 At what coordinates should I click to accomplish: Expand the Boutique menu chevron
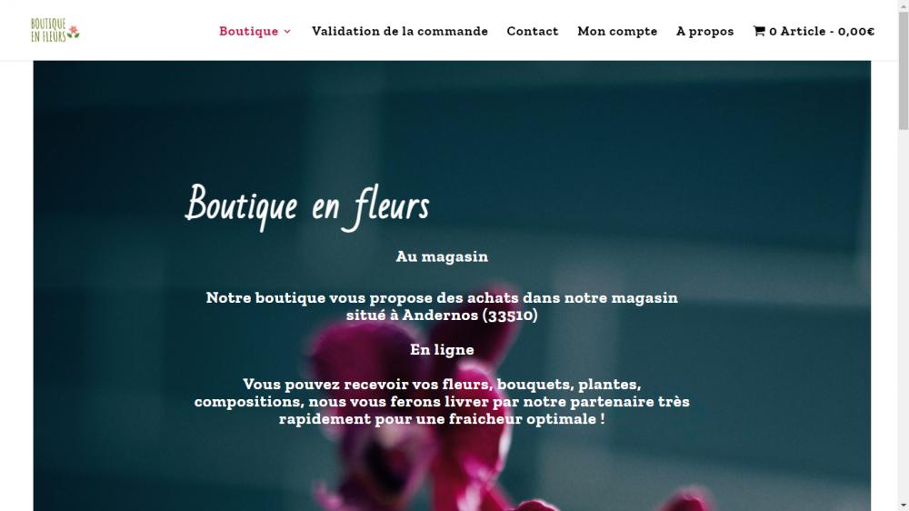click(287, 32)
